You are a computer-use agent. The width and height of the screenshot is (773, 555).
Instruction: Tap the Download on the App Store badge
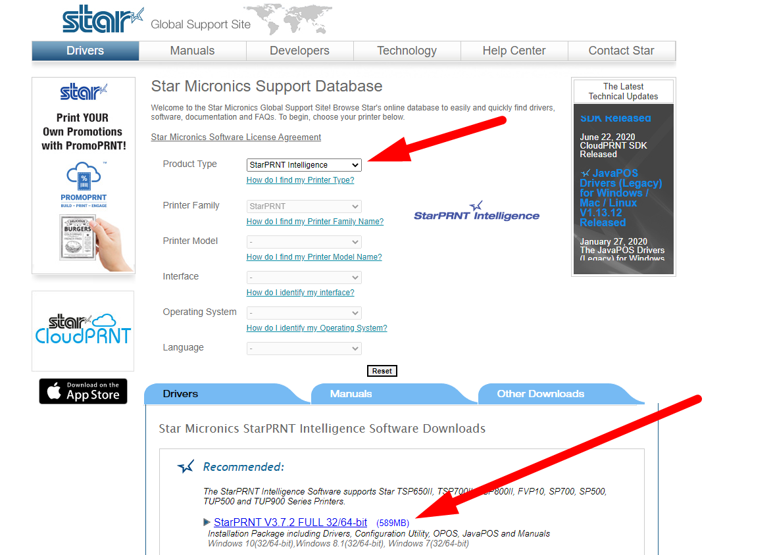point(84,391)
